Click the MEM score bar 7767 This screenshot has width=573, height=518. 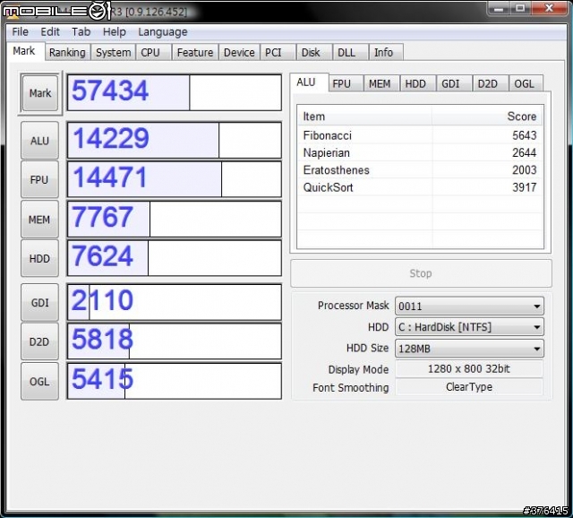tap(175, 220)
